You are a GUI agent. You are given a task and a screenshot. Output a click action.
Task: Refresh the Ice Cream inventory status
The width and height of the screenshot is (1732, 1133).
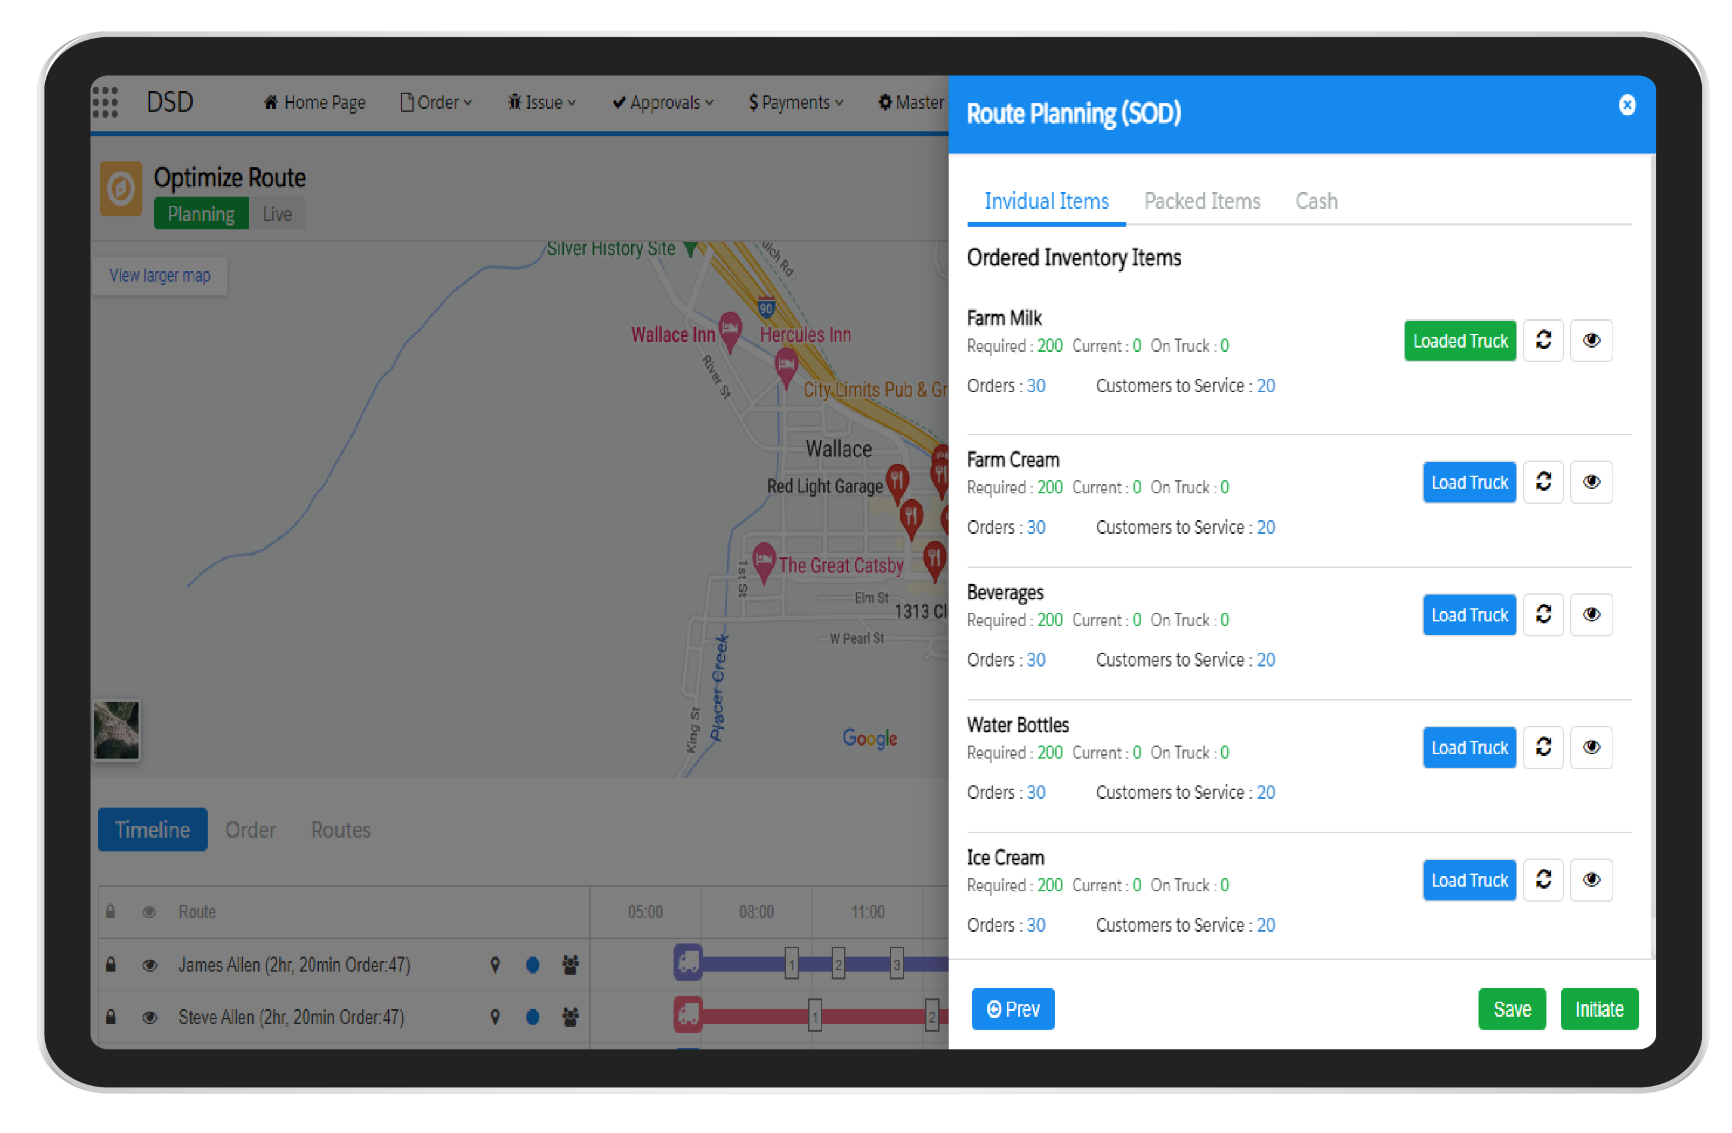tap(1544, 879)
